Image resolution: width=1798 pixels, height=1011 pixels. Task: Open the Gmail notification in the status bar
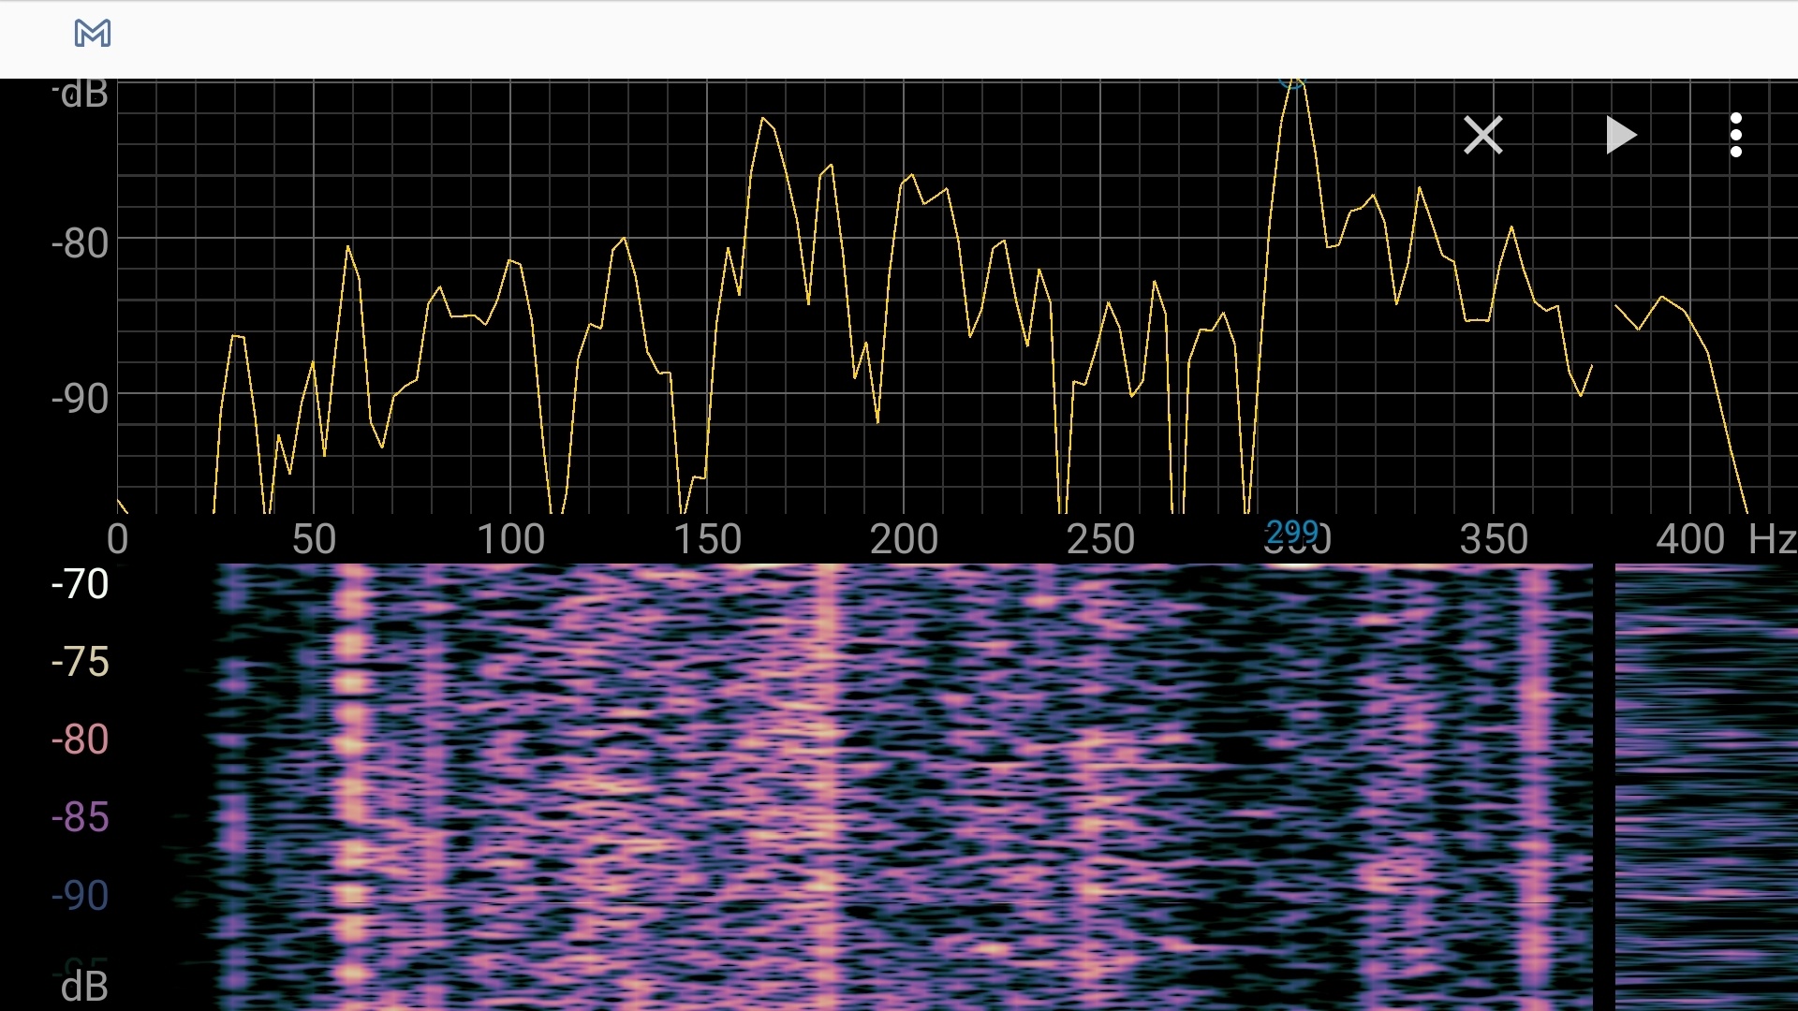[93, 35]
